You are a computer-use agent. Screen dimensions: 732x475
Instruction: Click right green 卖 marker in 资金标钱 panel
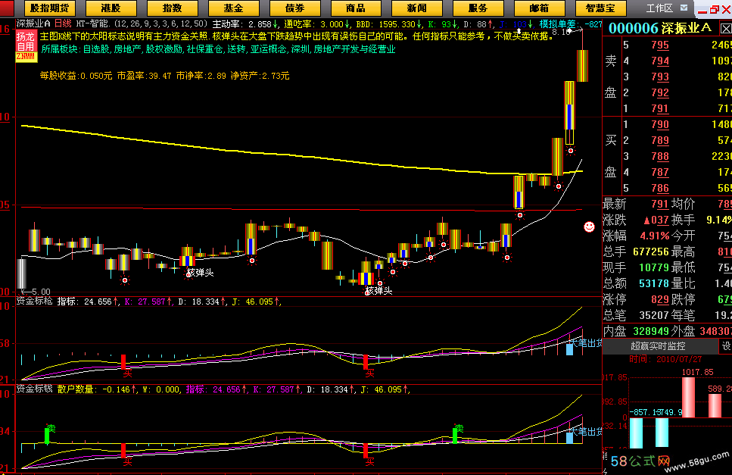click(459, 428)
